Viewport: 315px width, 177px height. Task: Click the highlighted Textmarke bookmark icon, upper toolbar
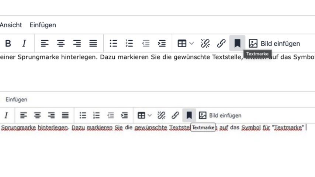[237, 44]
